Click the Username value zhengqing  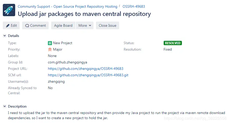click(x=56, y=81)
